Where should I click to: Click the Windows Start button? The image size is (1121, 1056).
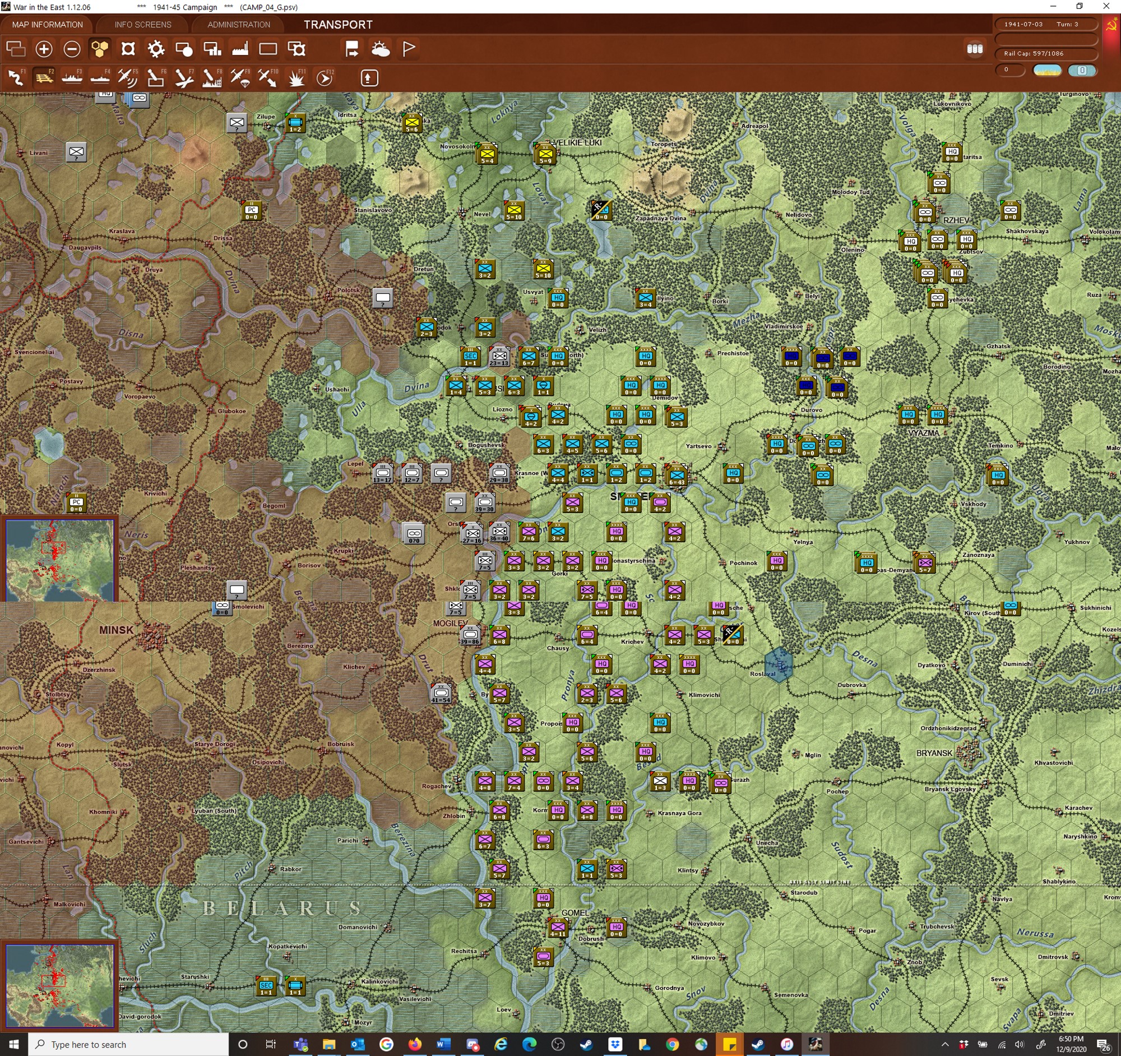click(x=13, y=1044)
